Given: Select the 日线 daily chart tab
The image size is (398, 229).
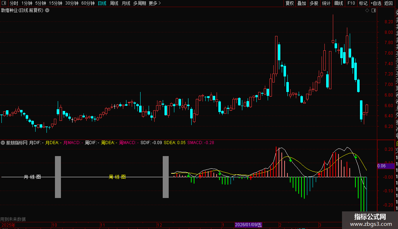Looking at the screenshot, I should [x=102, y=3].
